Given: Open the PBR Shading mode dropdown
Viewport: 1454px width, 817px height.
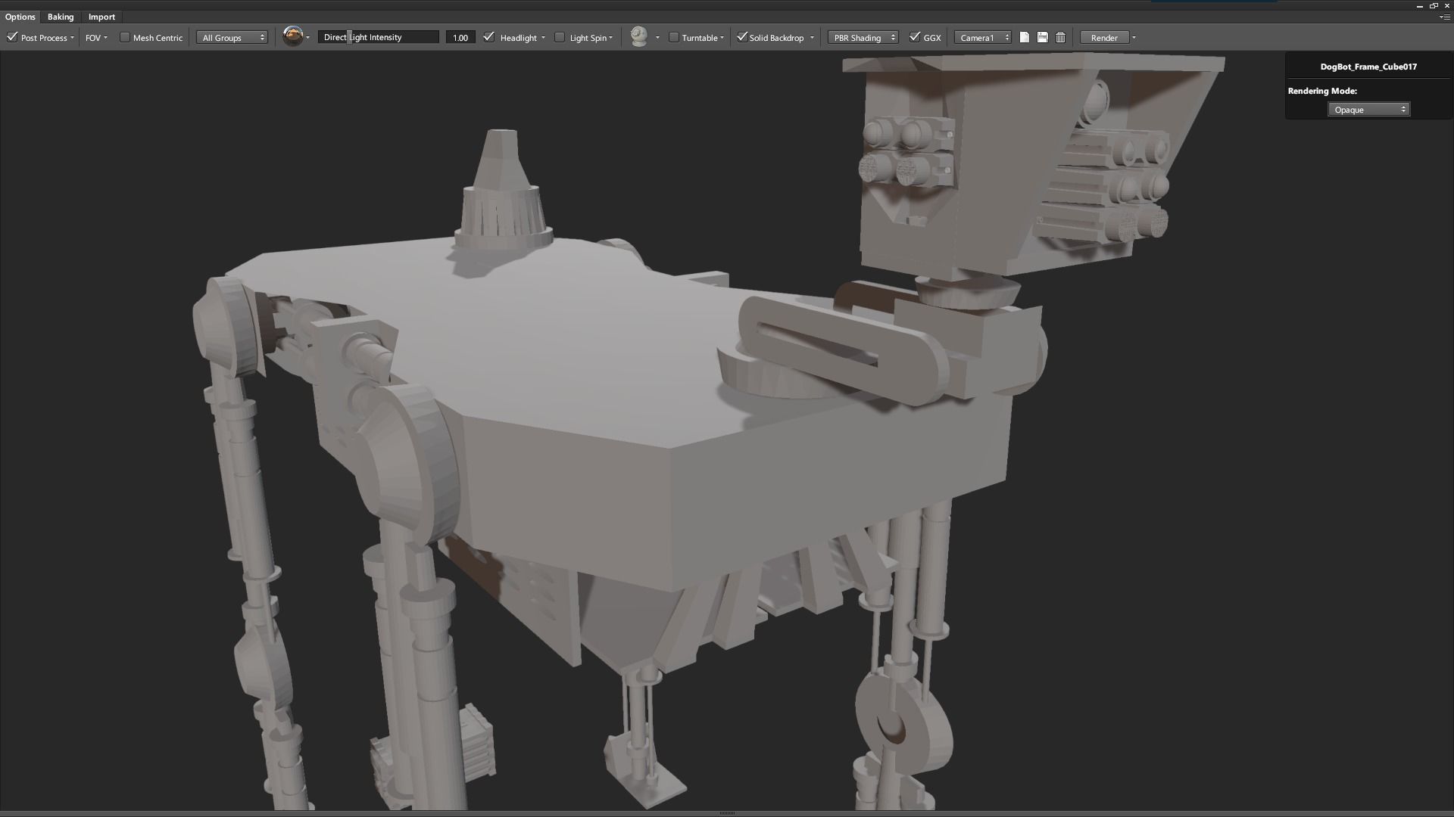Looking at the screenshot, I should tap(863, 38).
